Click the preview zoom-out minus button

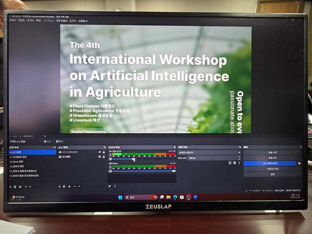11,136
